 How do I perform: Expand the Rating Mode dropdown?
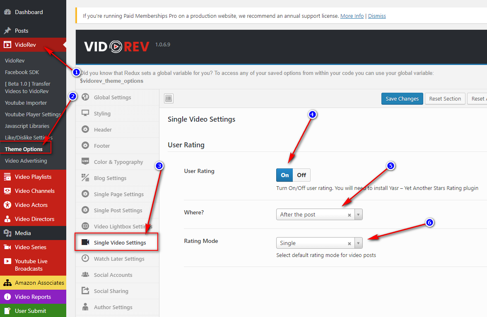[x=358, y=243]
